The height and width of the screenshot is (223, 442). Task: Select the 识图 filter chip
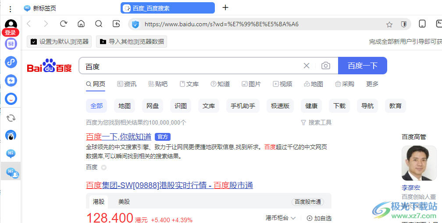tap(180, 106)
